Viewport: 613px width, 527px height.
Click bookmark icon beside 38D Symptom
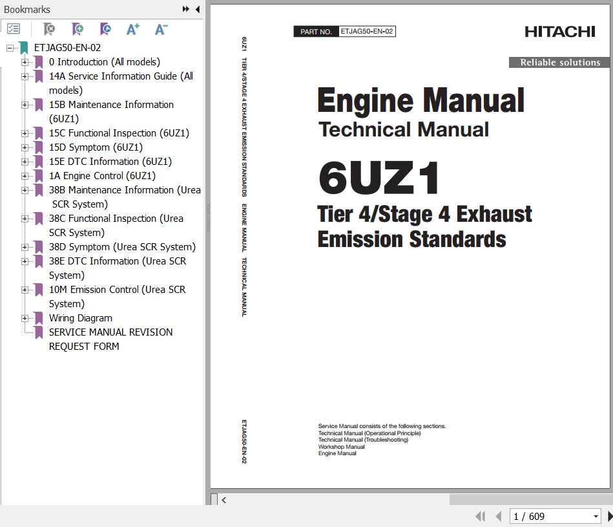point(39,247)
